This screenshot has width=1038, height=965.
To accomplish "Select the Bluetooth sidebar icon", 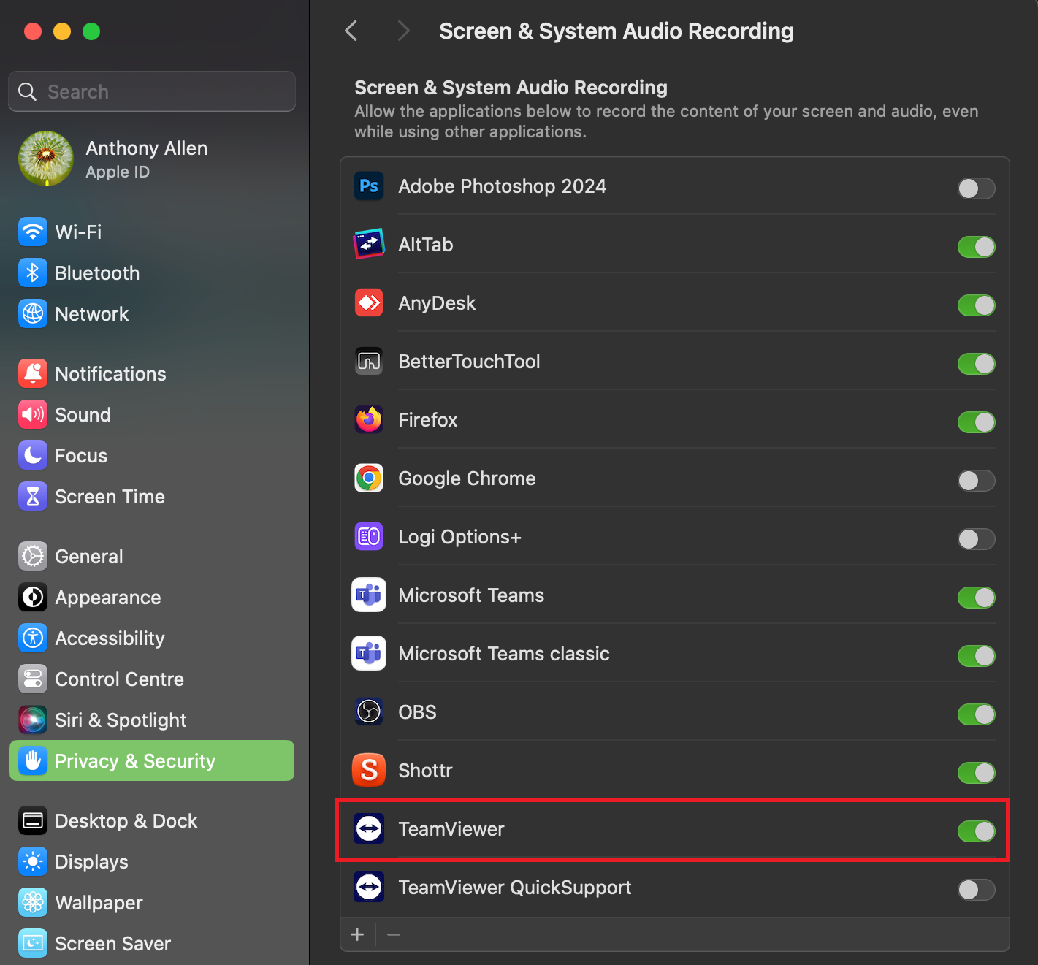I will [x=33, y=272].
